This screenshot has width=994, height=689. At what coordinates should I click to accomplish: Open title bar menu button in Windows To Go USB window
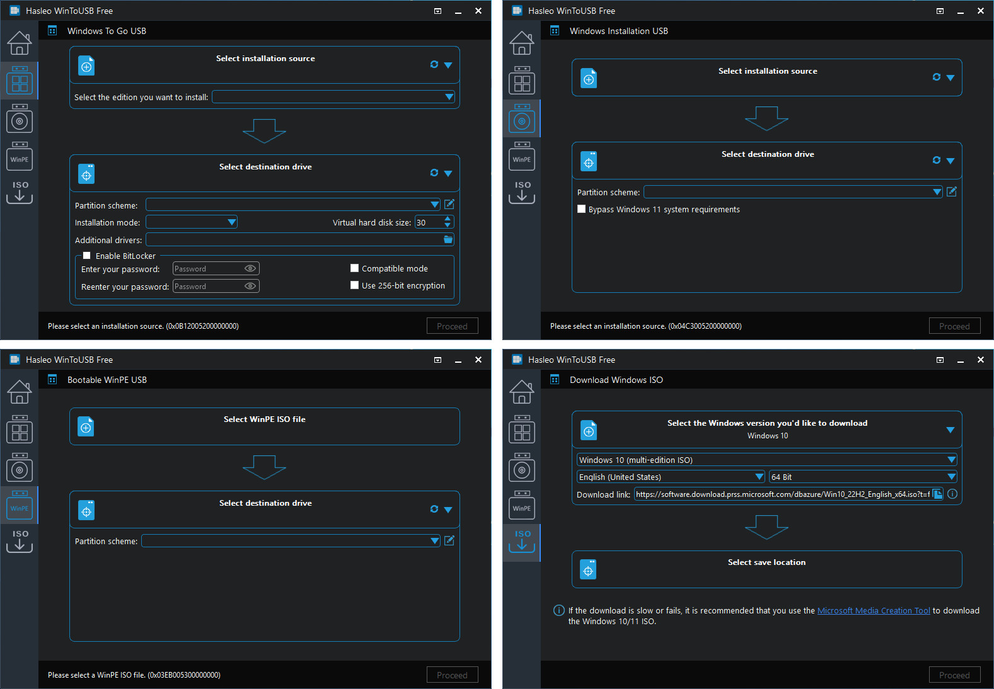438,11
